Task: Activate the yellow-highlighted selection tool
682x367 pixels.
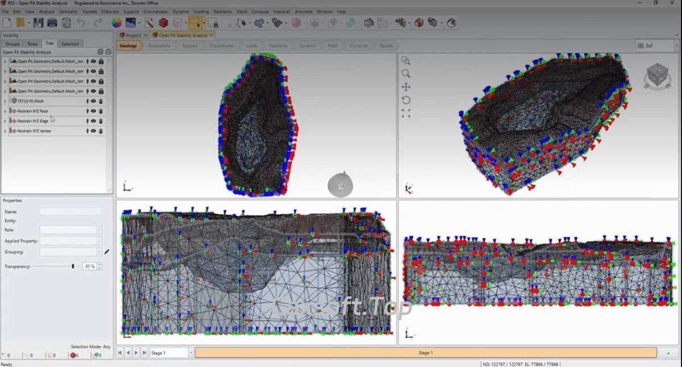Action: [195, 23]
